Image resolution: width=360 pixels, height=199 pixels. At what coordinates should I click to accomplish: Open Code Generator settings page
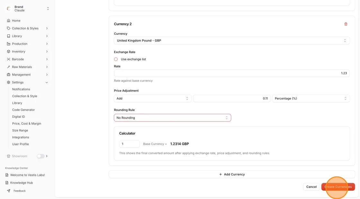point(23,110)
